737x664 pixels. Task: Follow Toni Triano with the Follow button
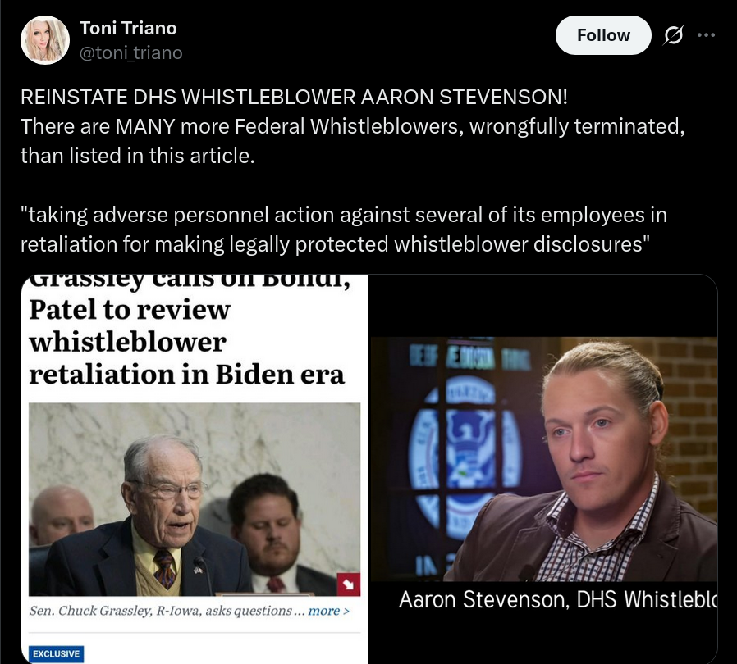pyautogui.click(x=603, y=35)
